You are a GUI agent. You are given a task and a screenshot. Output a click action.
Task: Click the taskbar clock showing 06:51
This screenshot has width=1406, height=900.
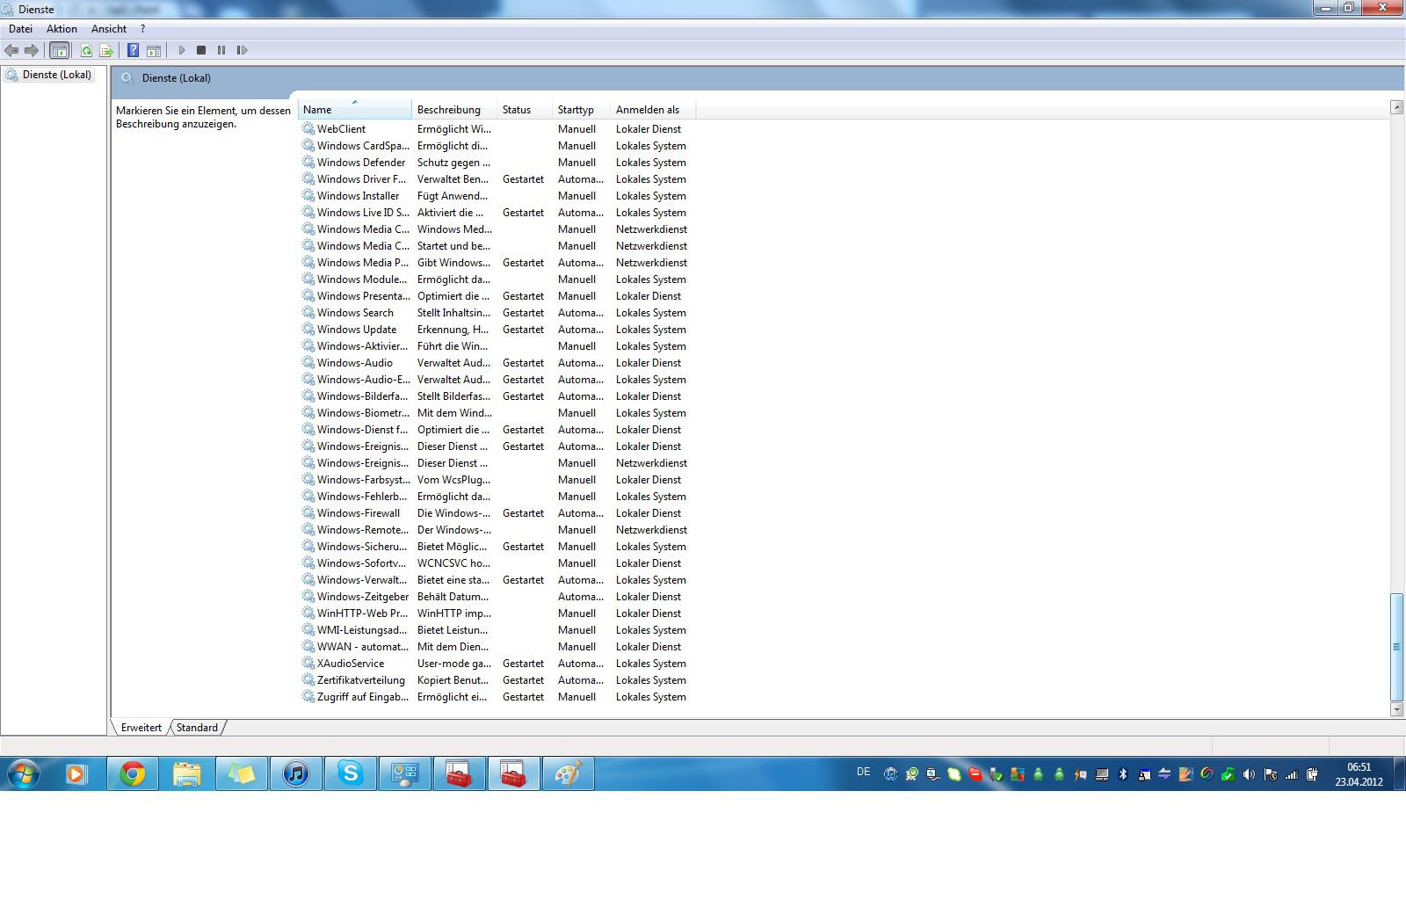tap(1359, 774)
